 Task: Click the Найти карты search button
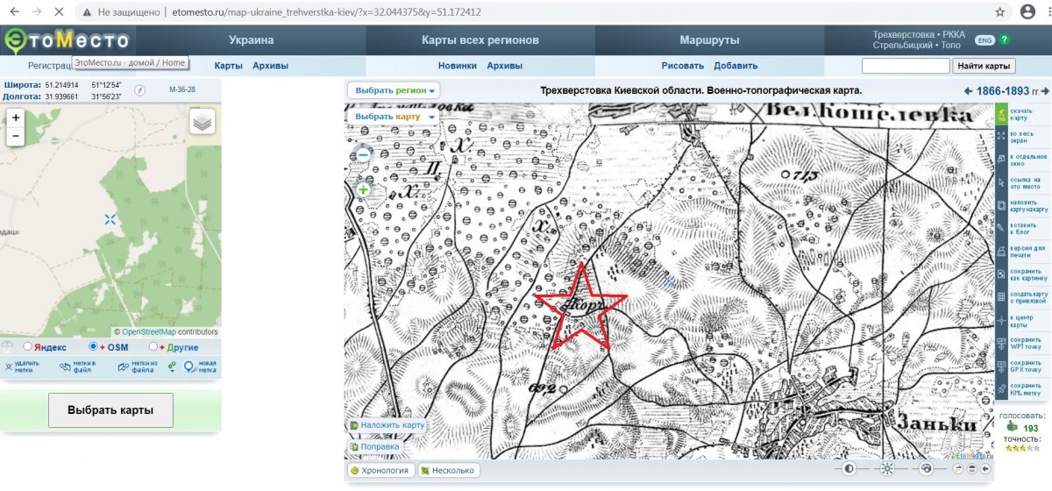(984, 66)
